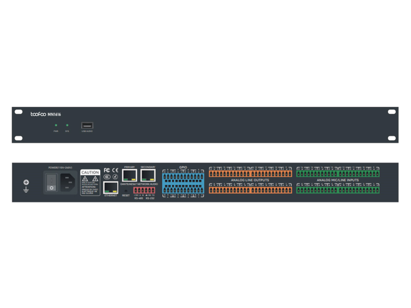Screen dimensions: 411x308
Task: Click the toofoo MN1616 logo
Action: point(46,114)
